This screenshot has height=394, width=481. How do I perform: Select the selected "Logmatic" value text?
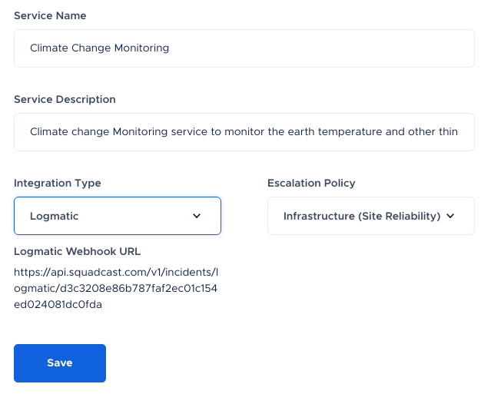[x=54, y=216]
